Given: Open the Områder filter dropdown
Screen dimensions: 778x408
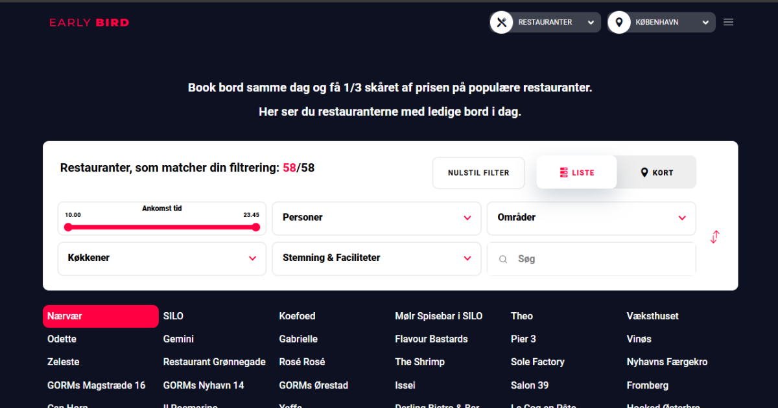Looking at the screenshot, I should click(591, 218).
